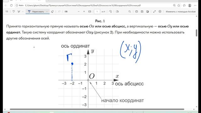
Task: Select the highlight tool
Action: (19, 12)
